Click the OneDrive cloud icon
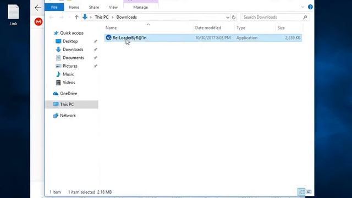The height and width of the screenshot is (198, 352). (56, 94)
